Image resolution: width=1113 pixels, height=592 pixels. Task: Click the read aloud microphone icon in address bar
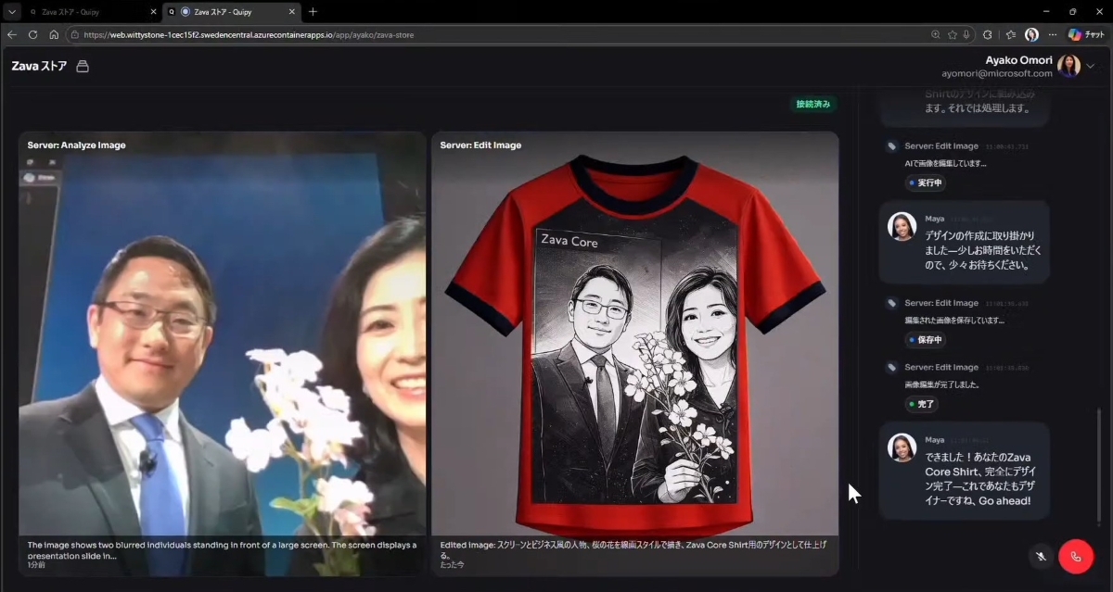(966, 34)
